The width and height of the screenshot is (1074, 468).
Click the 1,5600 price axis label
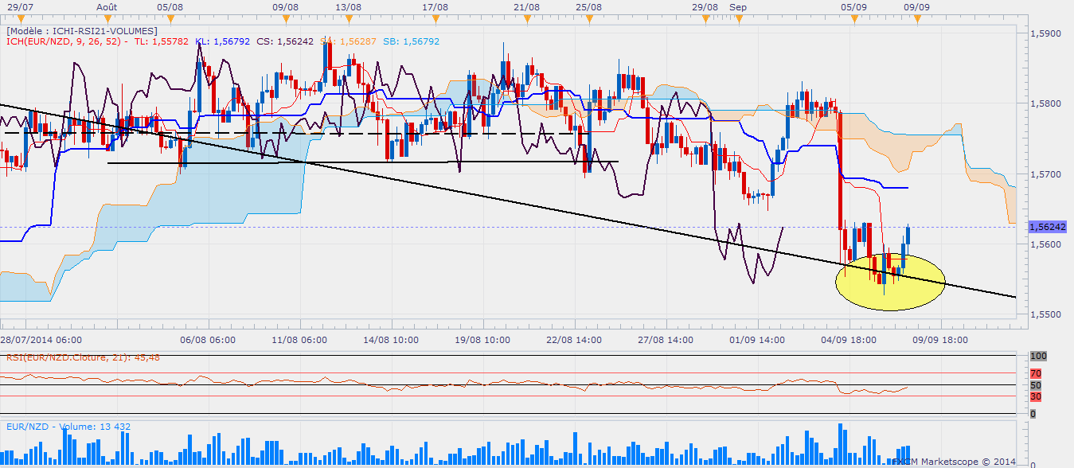1045,244
